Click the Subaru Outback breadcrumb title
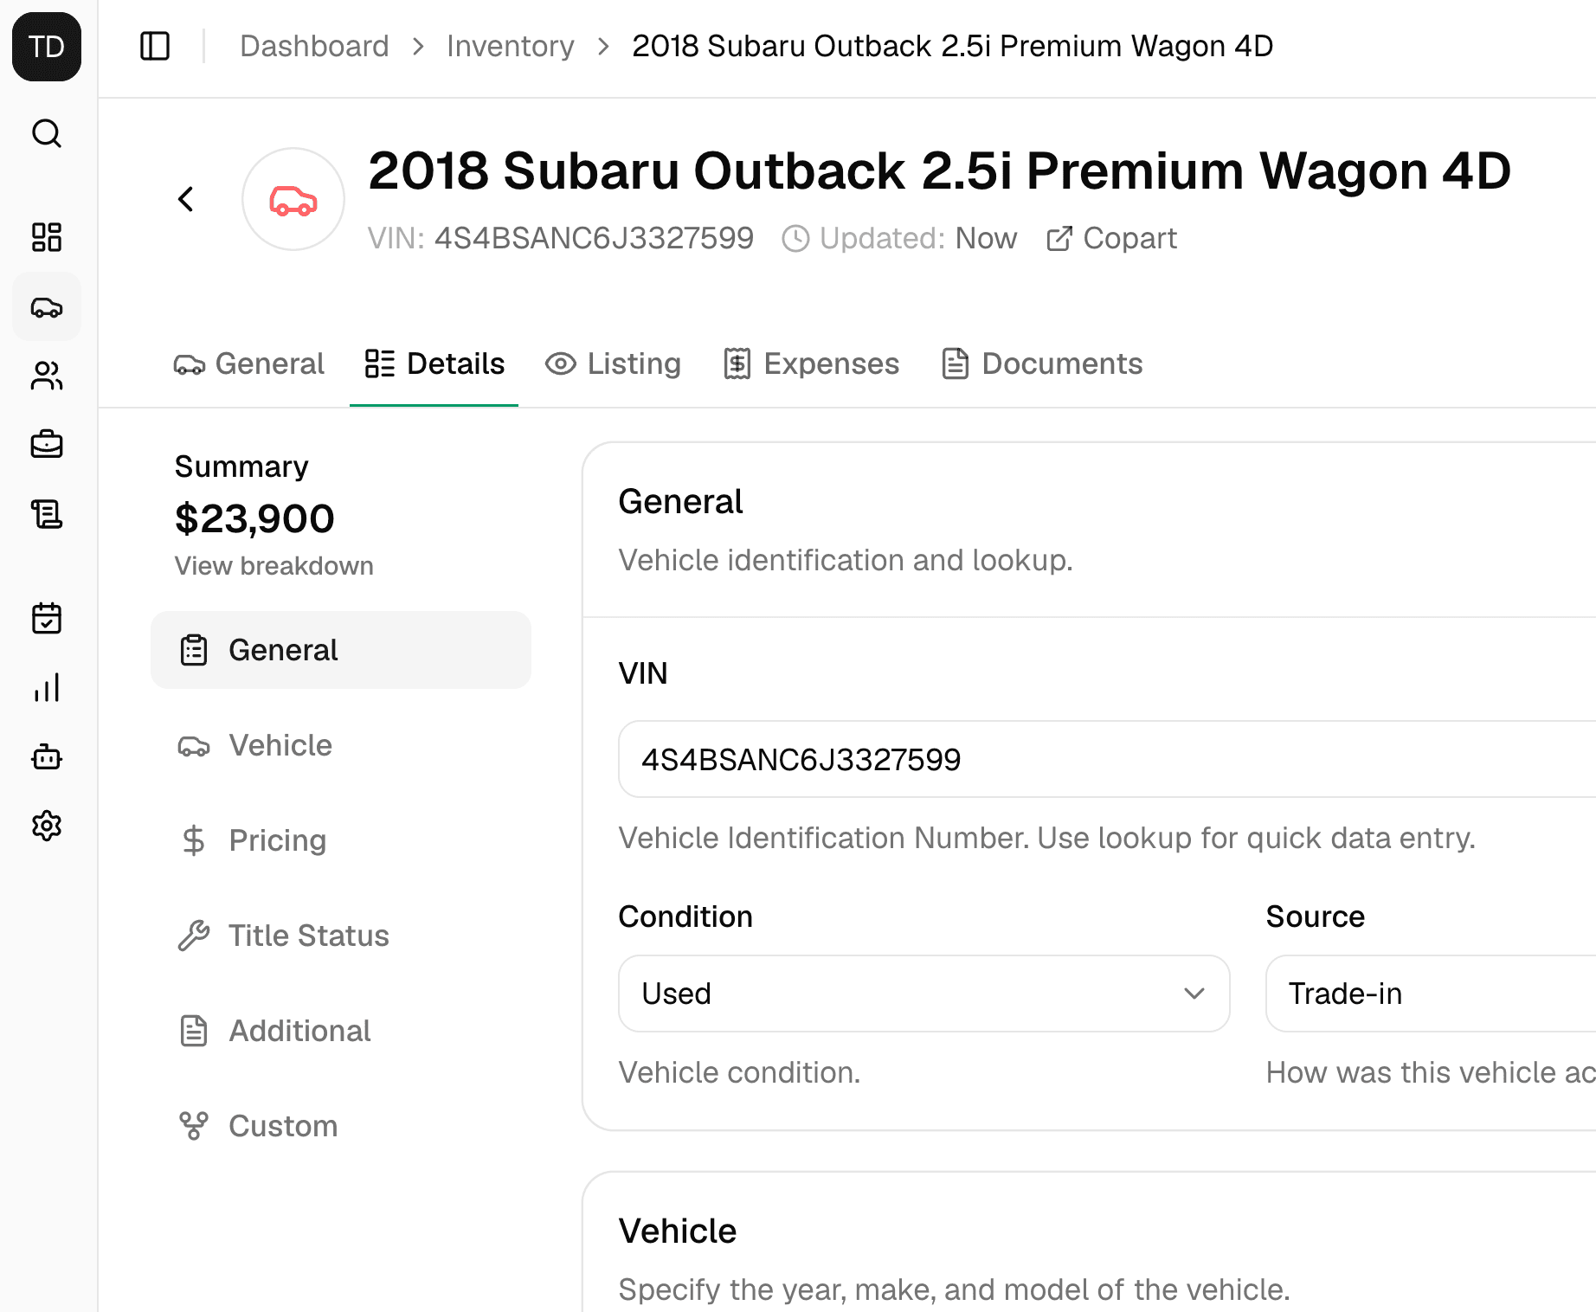The image size is (1596, 1312). [x=952, y=46]
